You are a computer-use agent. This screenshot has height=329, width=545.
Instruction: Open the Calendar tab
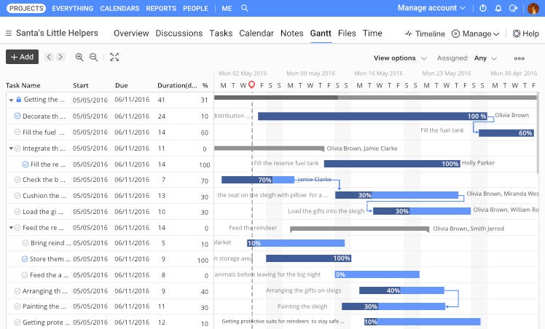256,33
